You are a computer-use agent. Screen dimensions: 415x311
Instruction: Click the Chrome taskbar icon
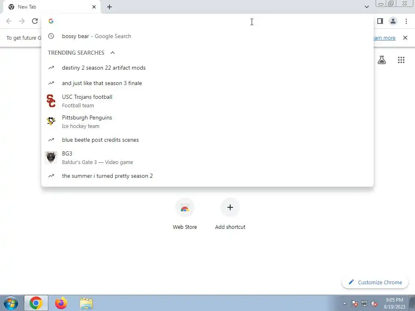[36, 303]
